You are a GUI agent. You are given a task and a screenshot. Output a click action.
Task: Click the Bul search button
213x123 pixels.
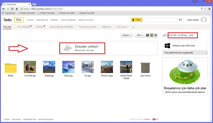[x=180, y=20]
